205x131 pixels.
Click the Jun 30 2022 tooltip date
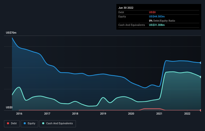126,8
